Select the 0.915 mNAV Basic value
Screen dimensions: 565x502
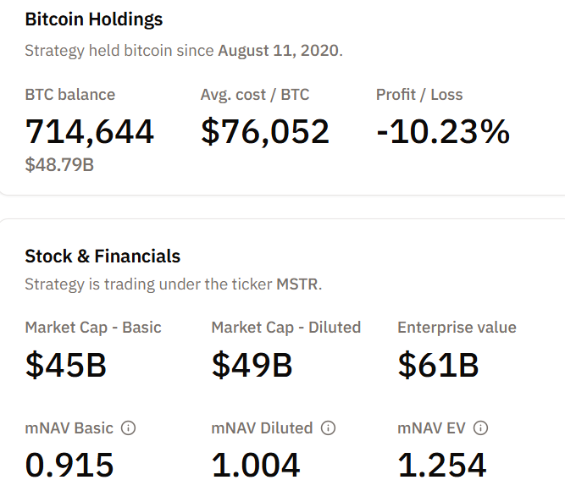click(x=69, y=465)
